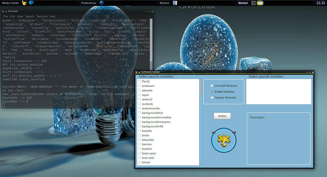Check the brac-kets module checkbox
The height and width of the screenshot is (177, 327).
(x=139, y=158)
